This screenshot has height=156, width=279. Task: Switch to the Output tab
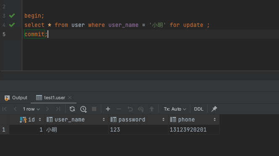(x=16, y=98)
